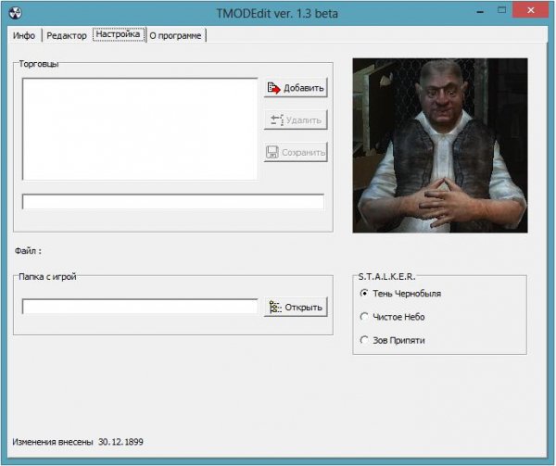Click inside the Торговцы list box
This screenshot has width=556, height=466.
pyautogui.click(x=141, y=129)
